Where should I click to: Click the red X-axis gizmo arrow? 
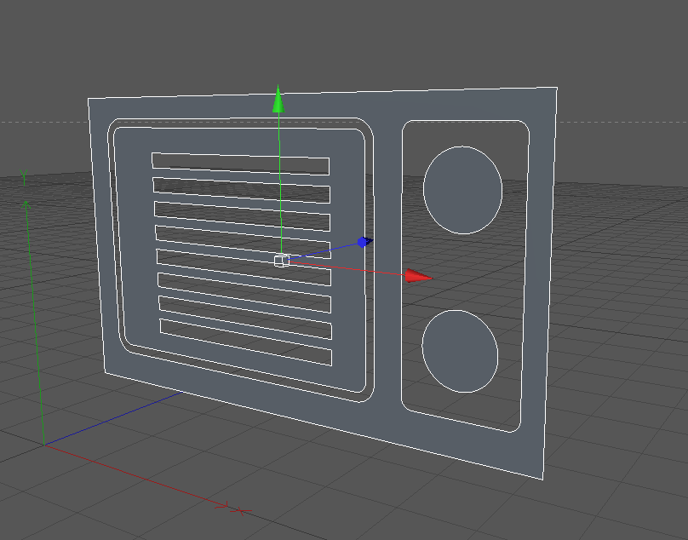(x=418, y=276)
